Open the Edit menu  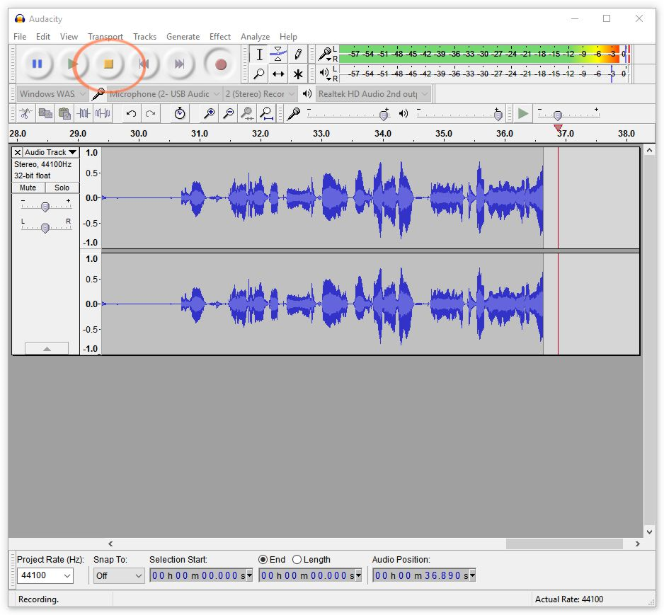[43, 36]
